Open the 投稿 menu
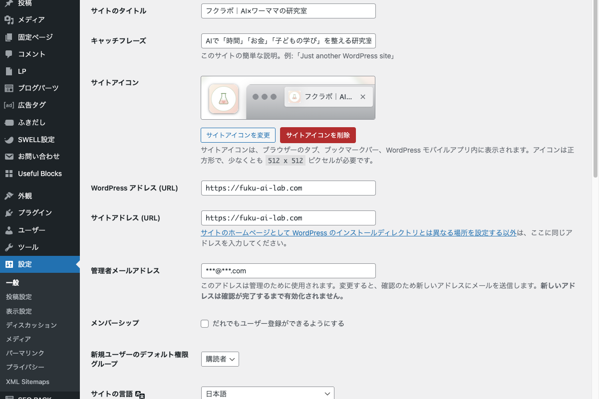599x399 pixels. (40, 3)
